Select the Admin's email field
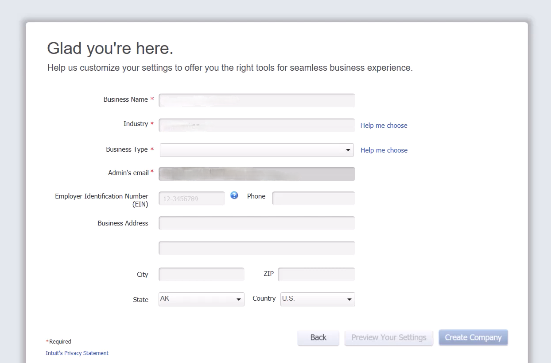The image size is (551, 363). tap(257, 174)
